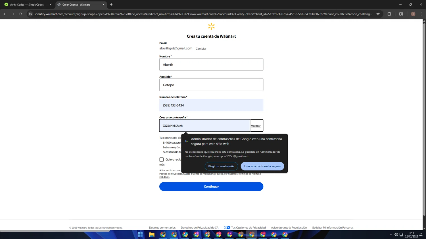Focus the Número de teléfono field
This screenshot has height=239, width=426.
click(211, 105)
